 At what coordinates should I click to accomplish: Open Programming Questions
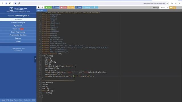[x=18, y=35]
